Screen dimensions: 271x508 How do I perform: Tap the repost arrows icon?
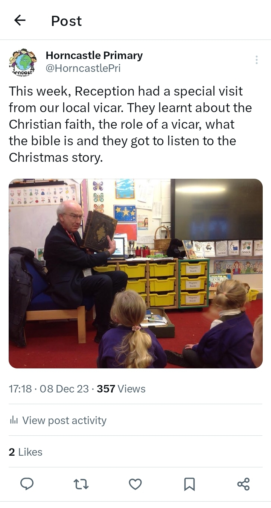click(81, 484)
